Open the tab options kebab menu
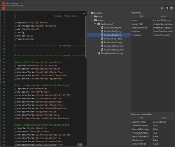The width and height of the screenshot is (175, 147). (x=172, y=3)
